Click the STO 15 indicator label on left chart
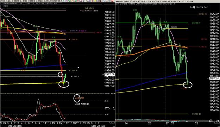Screen dimensions: 220x127 [109, 108]
